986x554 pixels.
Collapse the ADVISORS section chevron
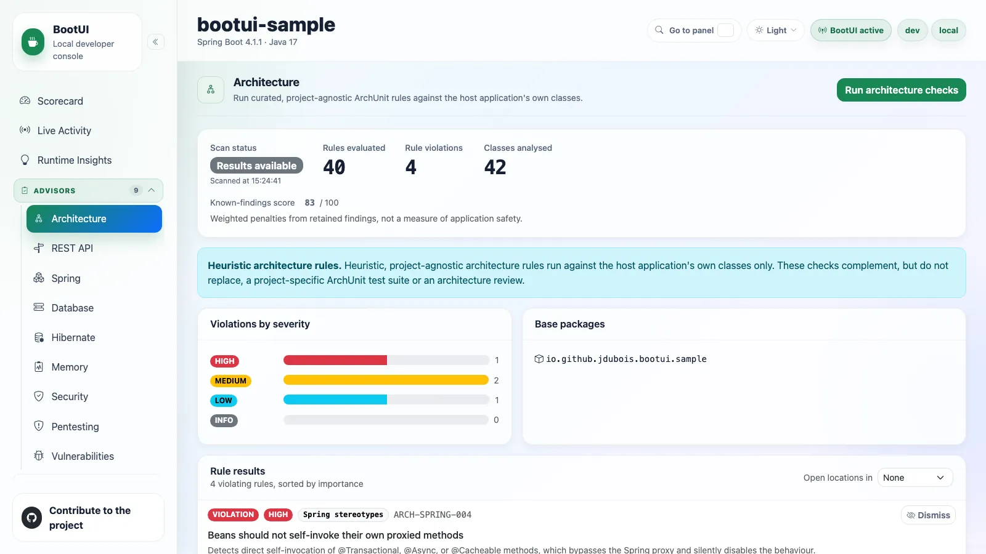(x=152, y=190)
